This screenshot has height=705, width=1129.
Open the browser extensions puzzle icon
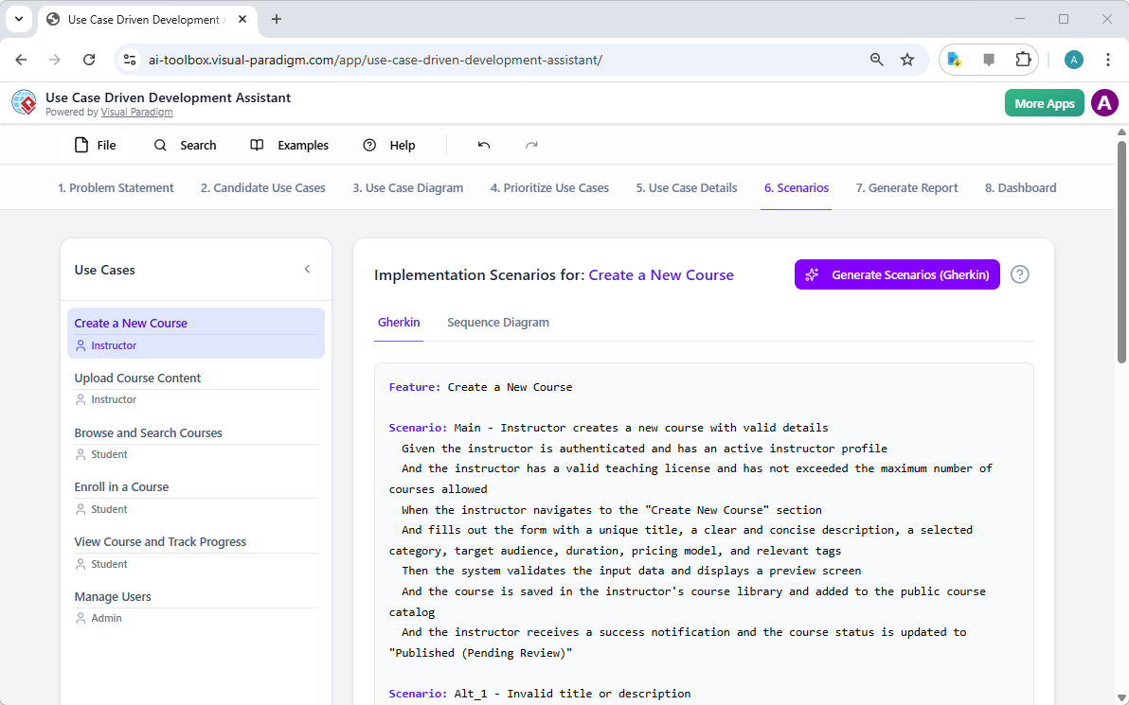1023,59
